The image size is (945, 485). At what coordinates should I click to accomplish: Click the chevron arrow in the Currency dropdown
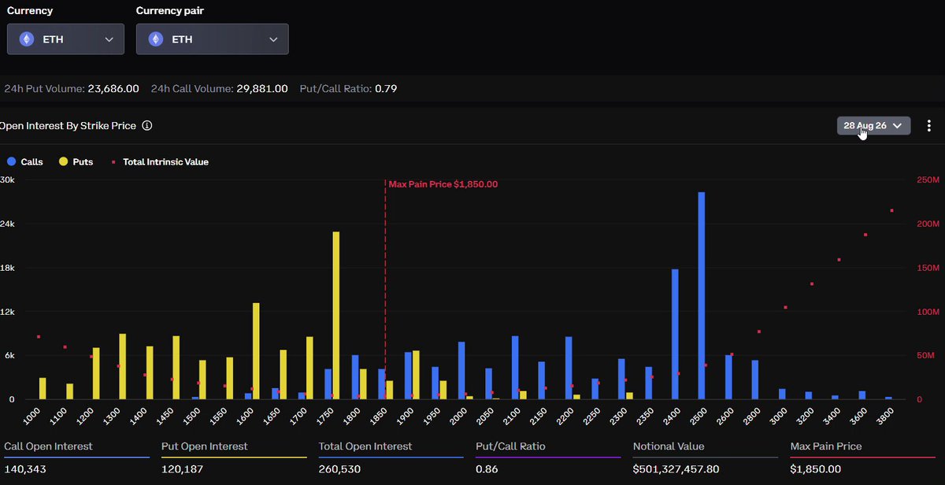point(109,39)
